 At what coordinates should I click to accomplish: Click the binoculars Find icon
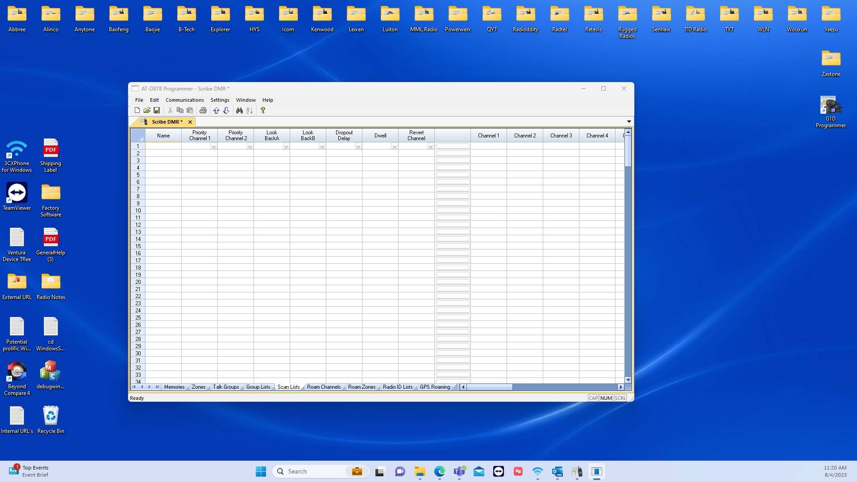click(240, 110)
